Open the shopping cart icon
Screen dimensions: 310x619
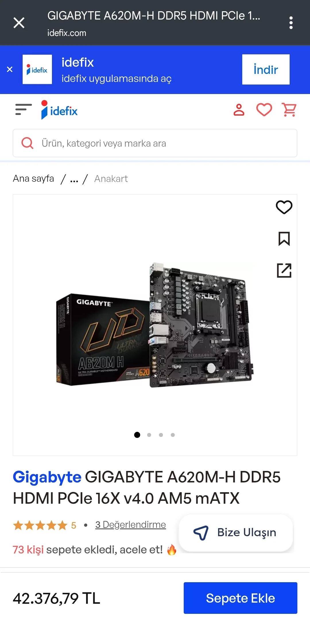289,110
